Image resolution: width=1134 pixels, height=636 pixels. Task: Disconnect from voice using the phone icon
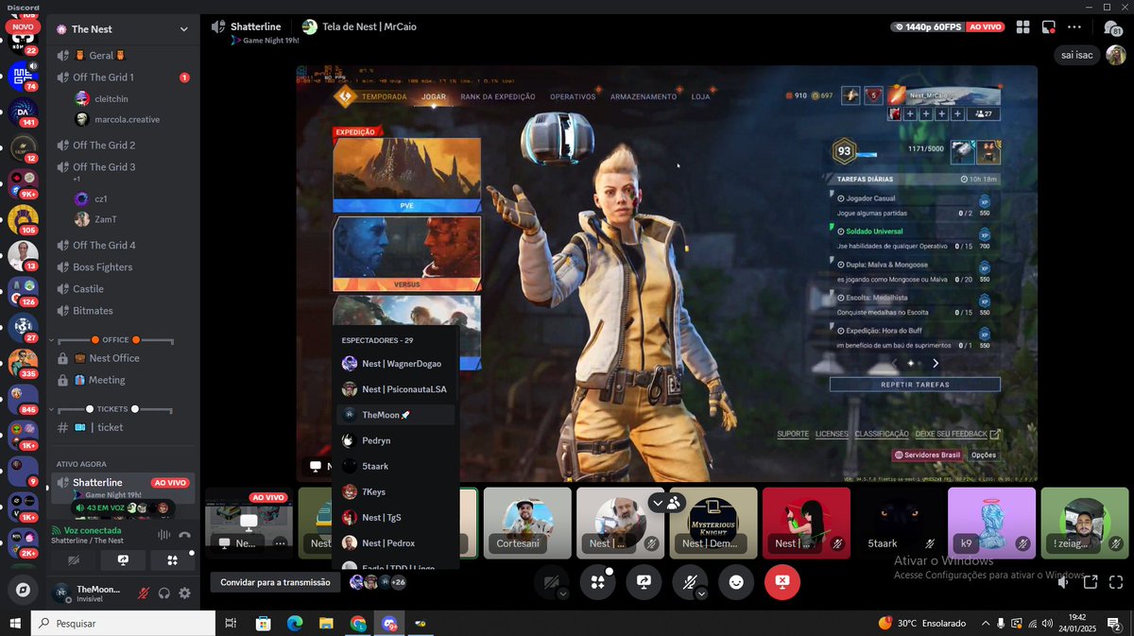coord(184,535)
